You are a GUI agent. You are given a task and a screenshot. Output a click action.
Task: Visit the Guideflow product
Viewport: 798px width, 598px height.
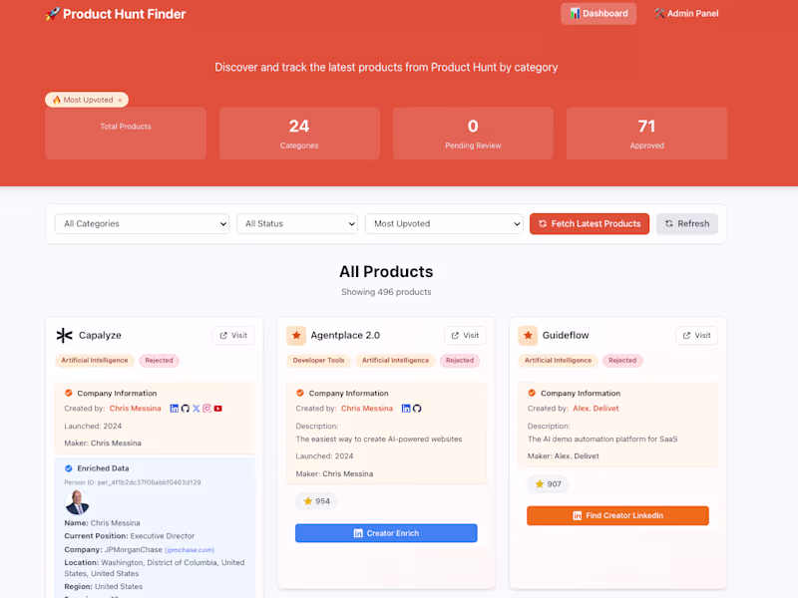[696, 335]
